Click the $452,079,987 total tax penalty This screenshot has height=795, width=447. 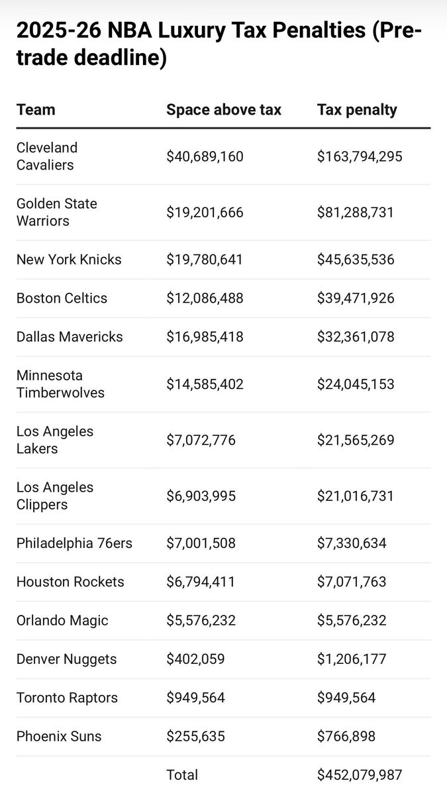[x=360, y=774]
